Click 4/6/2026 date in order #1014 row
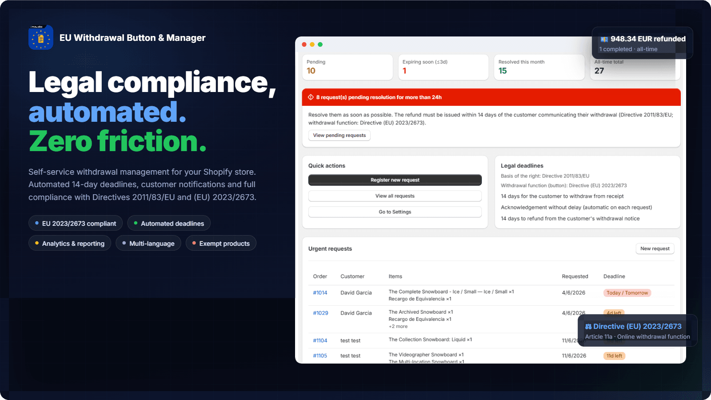 pos(574,293)
